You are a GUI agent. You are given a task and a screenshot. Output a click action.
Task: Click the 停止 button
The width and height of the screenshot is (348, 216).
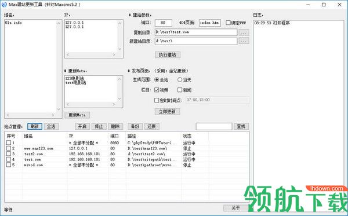click(99, 126)
